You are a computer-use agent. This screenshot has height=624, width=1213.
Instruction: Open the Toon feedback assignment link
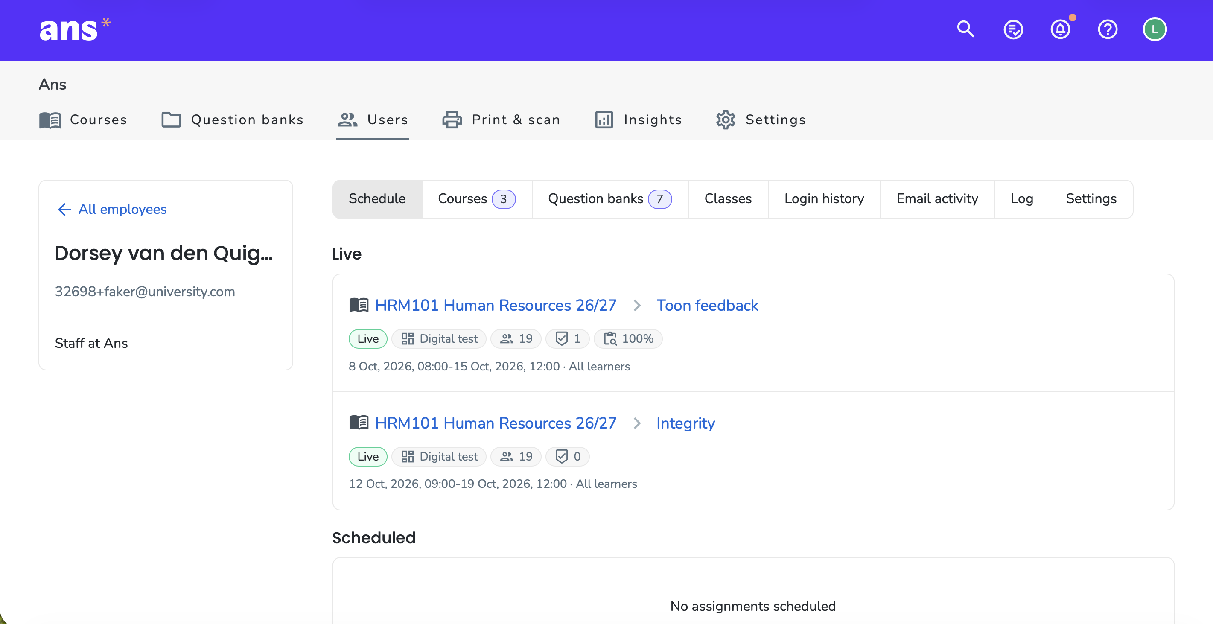707,305
